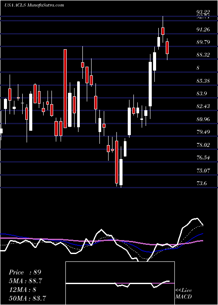This screenshot has height=305, width=218.
Task: Click the long red candle falling to 73.6
Action: [116, 162]
